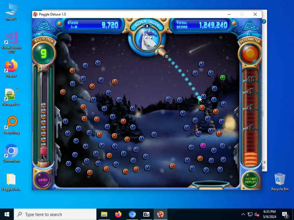The width and height of the screenshot is (294, 220).
Task: Open 7-Zip from the taskbar
Action: pos(146,214)
